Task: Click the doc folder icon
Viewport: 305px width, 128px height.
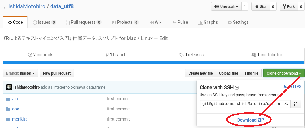Action: [8, 109]
